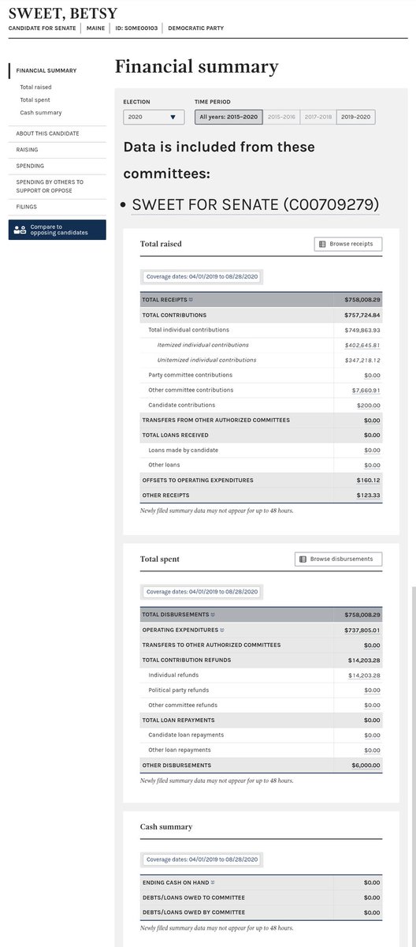Click the table icon in Browse receipts
This screenshot has height=947, width=416.
(321, 244)
